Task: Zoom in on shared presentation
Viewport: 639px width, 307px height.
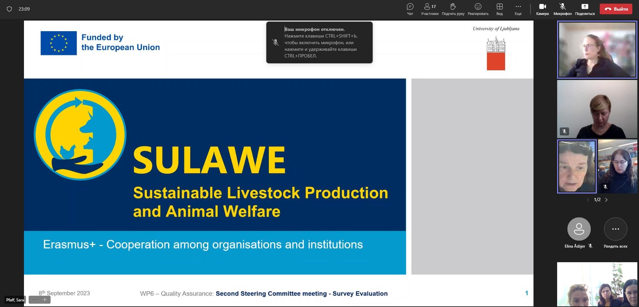Action: (45, 300)
